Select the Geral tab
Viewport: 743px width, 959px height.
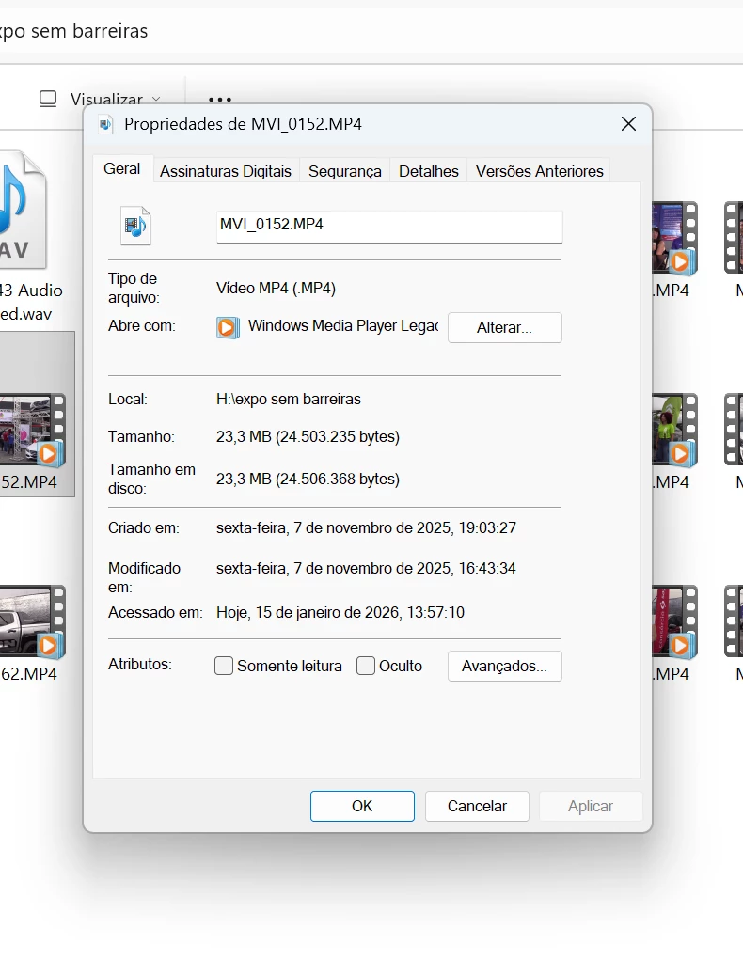pos(121,169)
